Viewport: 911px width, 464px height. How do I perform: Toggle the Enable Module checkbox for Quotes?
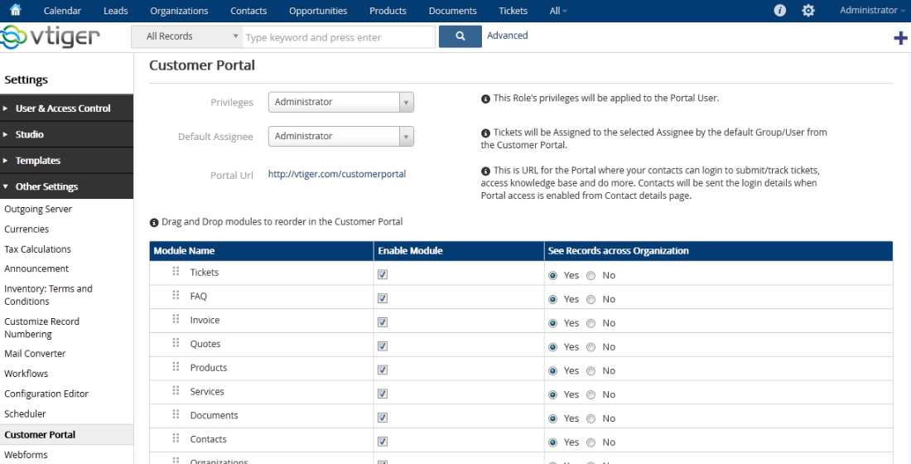click(x=383, y=346)
